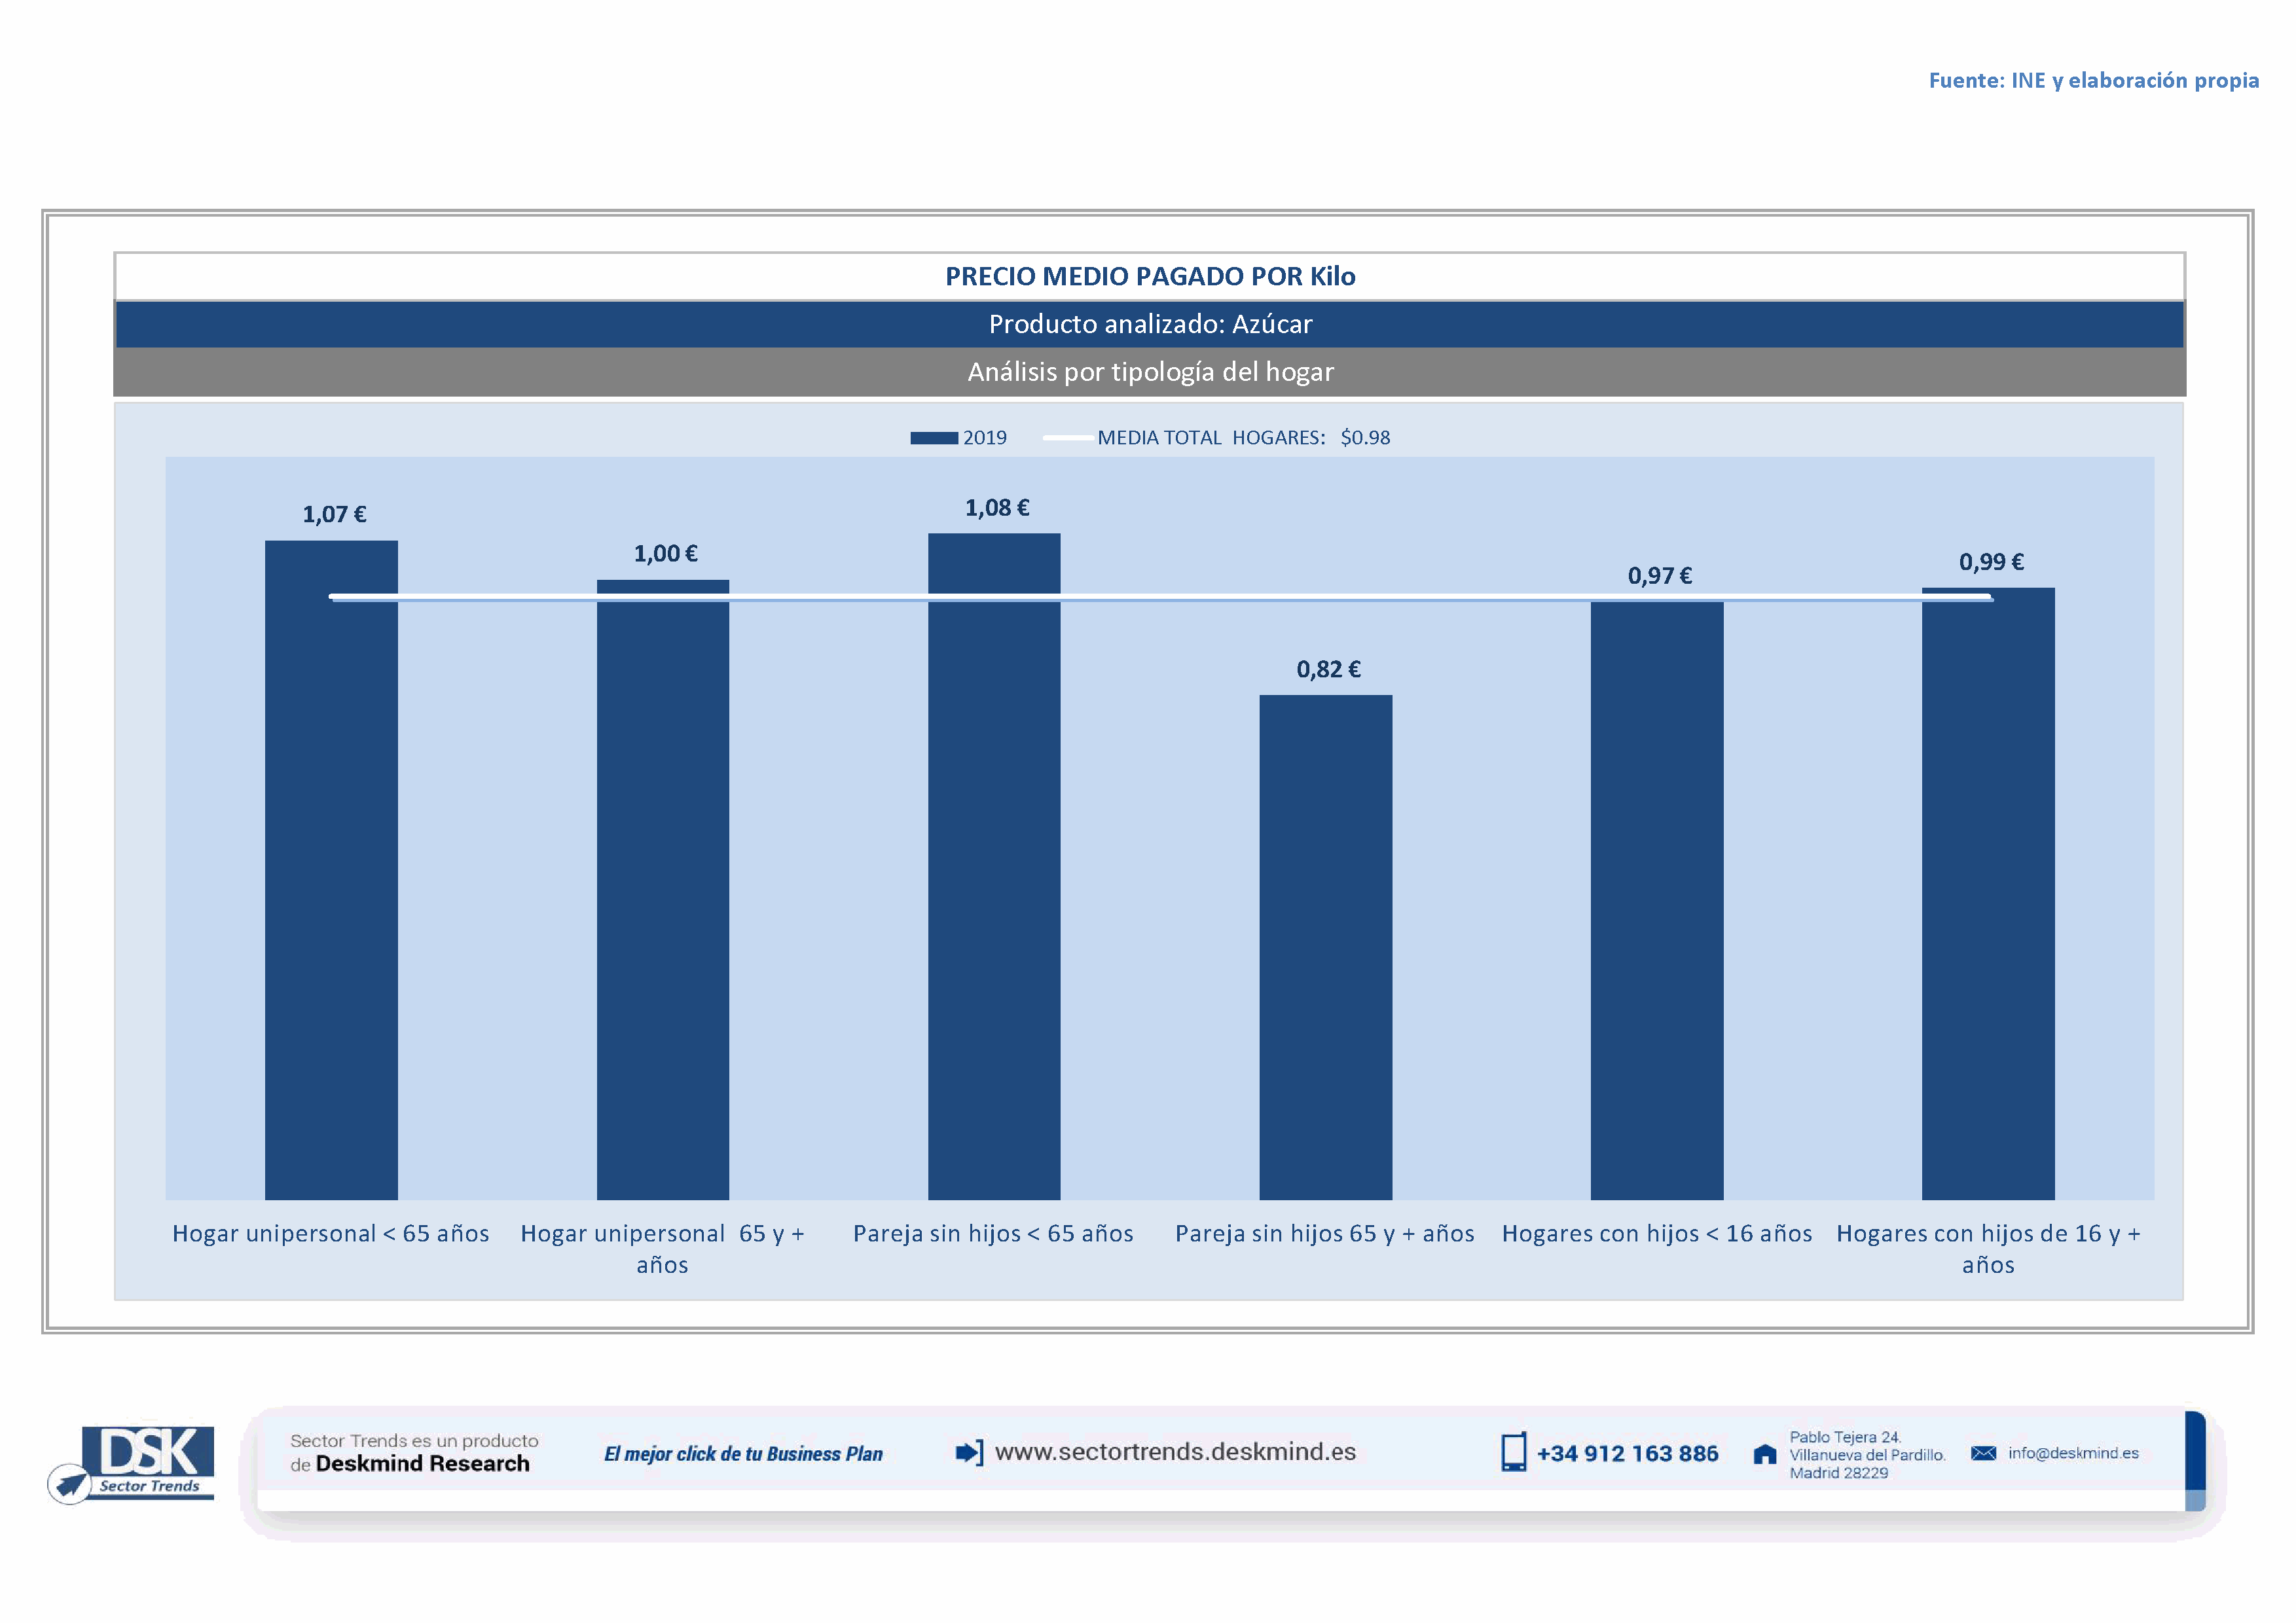Select the Pareja sin hijos 65 y + bar
This screenshot has width=2296, height=1623.
click(x=1325, y=950)
